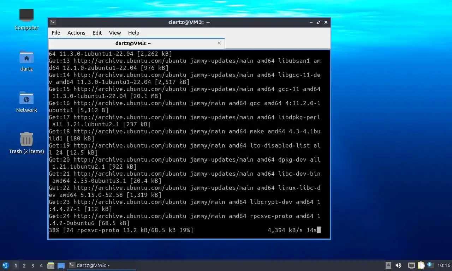The image size is (452, 271).
Task: Click the '4,394 kB/s 14s' speed text
Action: click(x=292, y=230)
